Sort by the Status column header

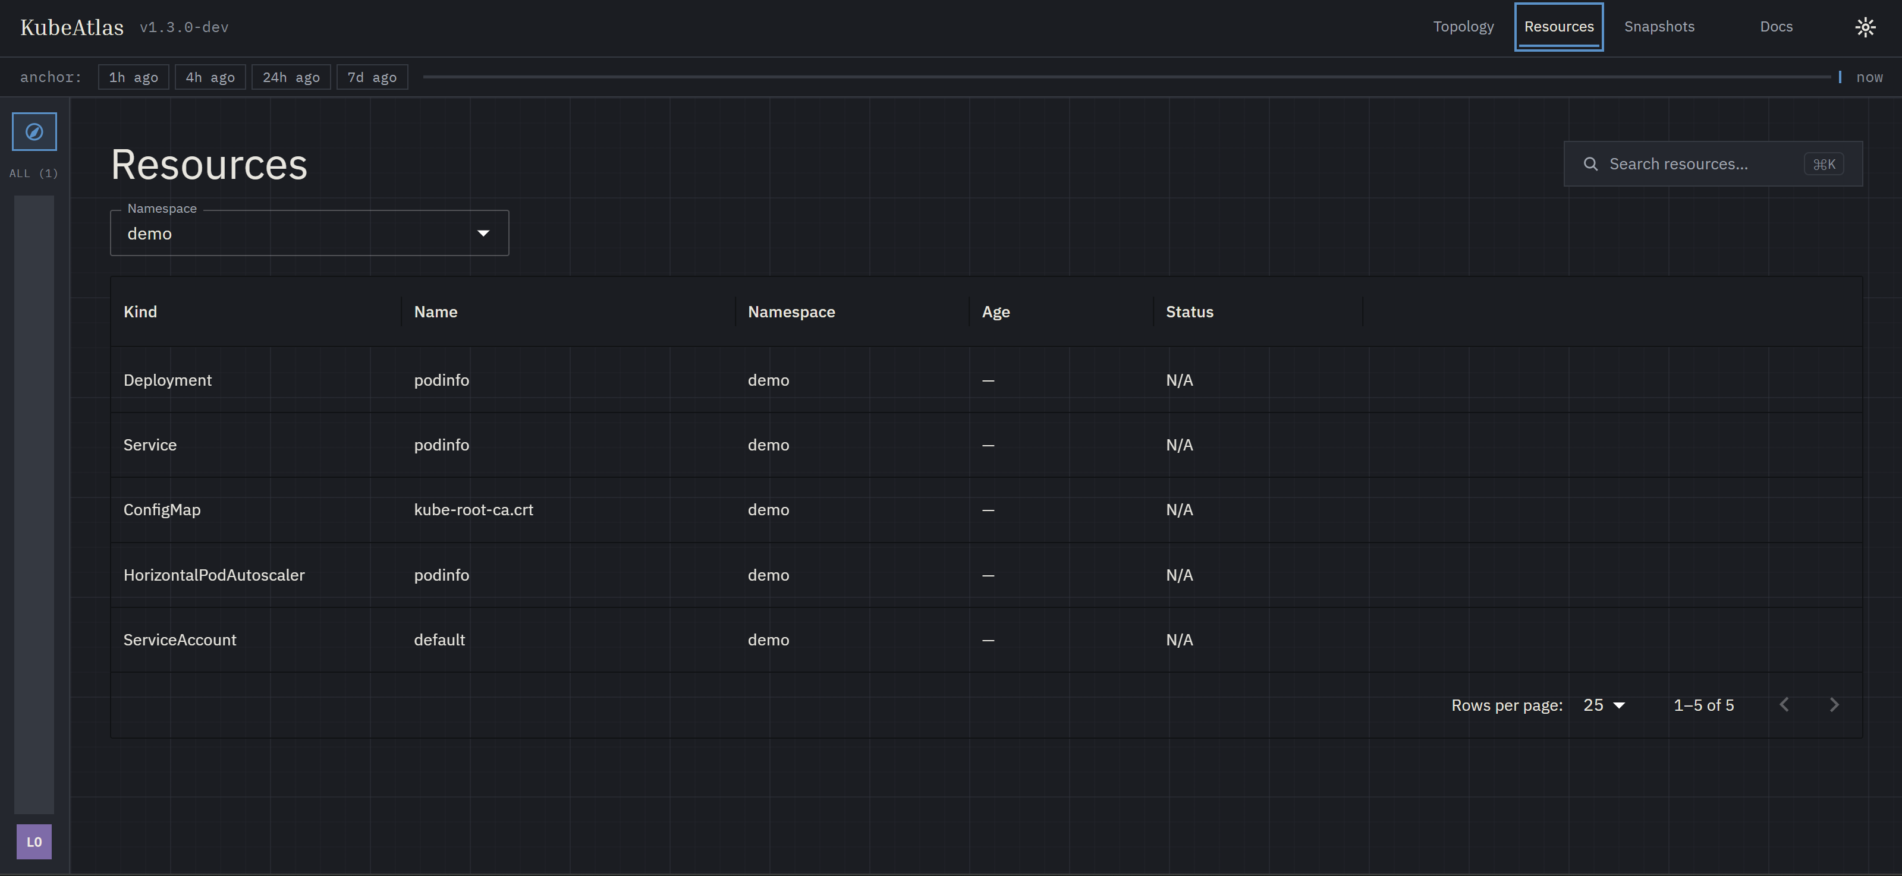[1190, 311]
